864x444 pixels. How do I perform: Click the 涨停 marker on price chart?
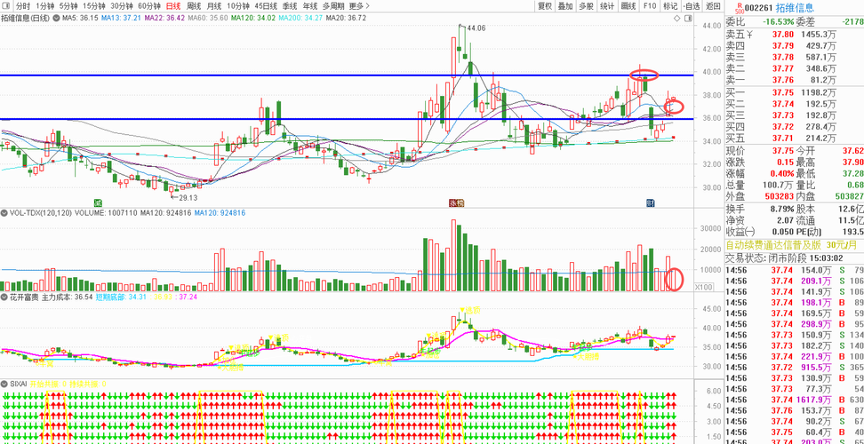(x=456, y=202)
